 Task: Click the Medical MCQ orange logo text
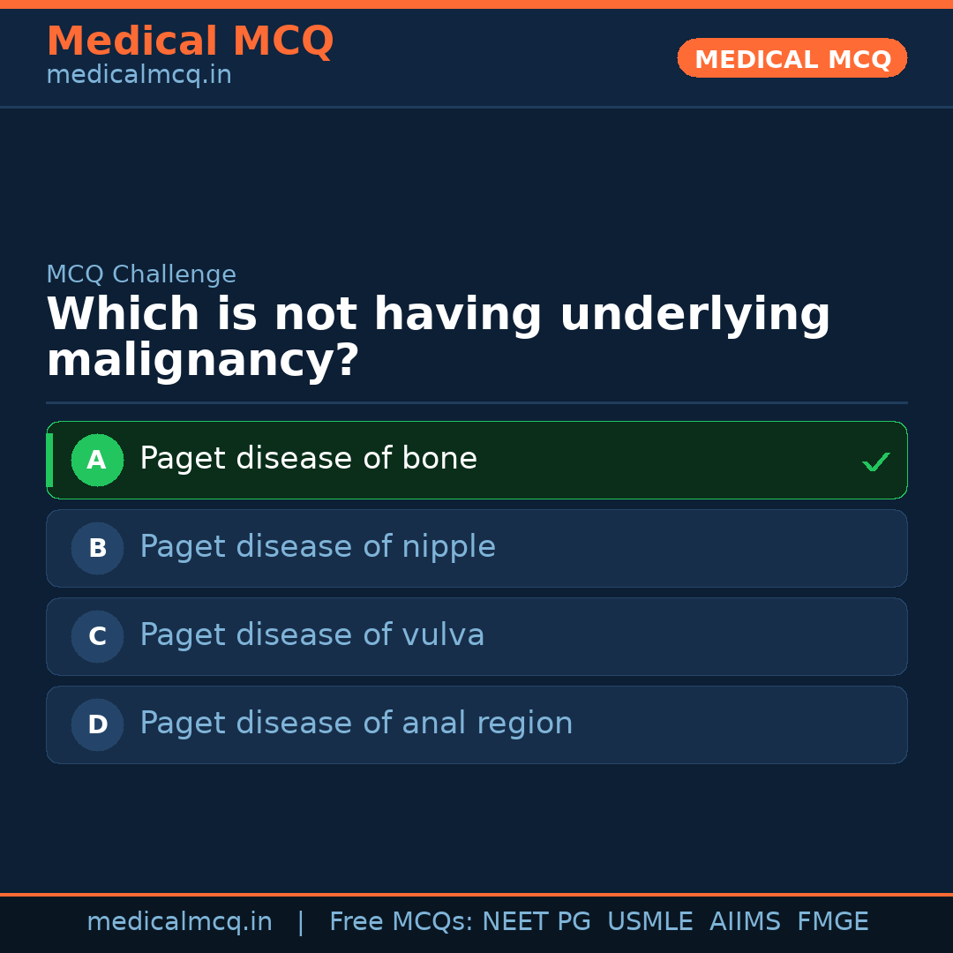point(190,41)
